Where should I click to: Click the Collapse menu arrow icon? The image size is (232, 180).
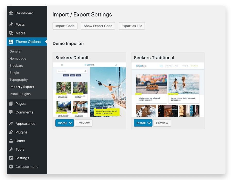11,167
